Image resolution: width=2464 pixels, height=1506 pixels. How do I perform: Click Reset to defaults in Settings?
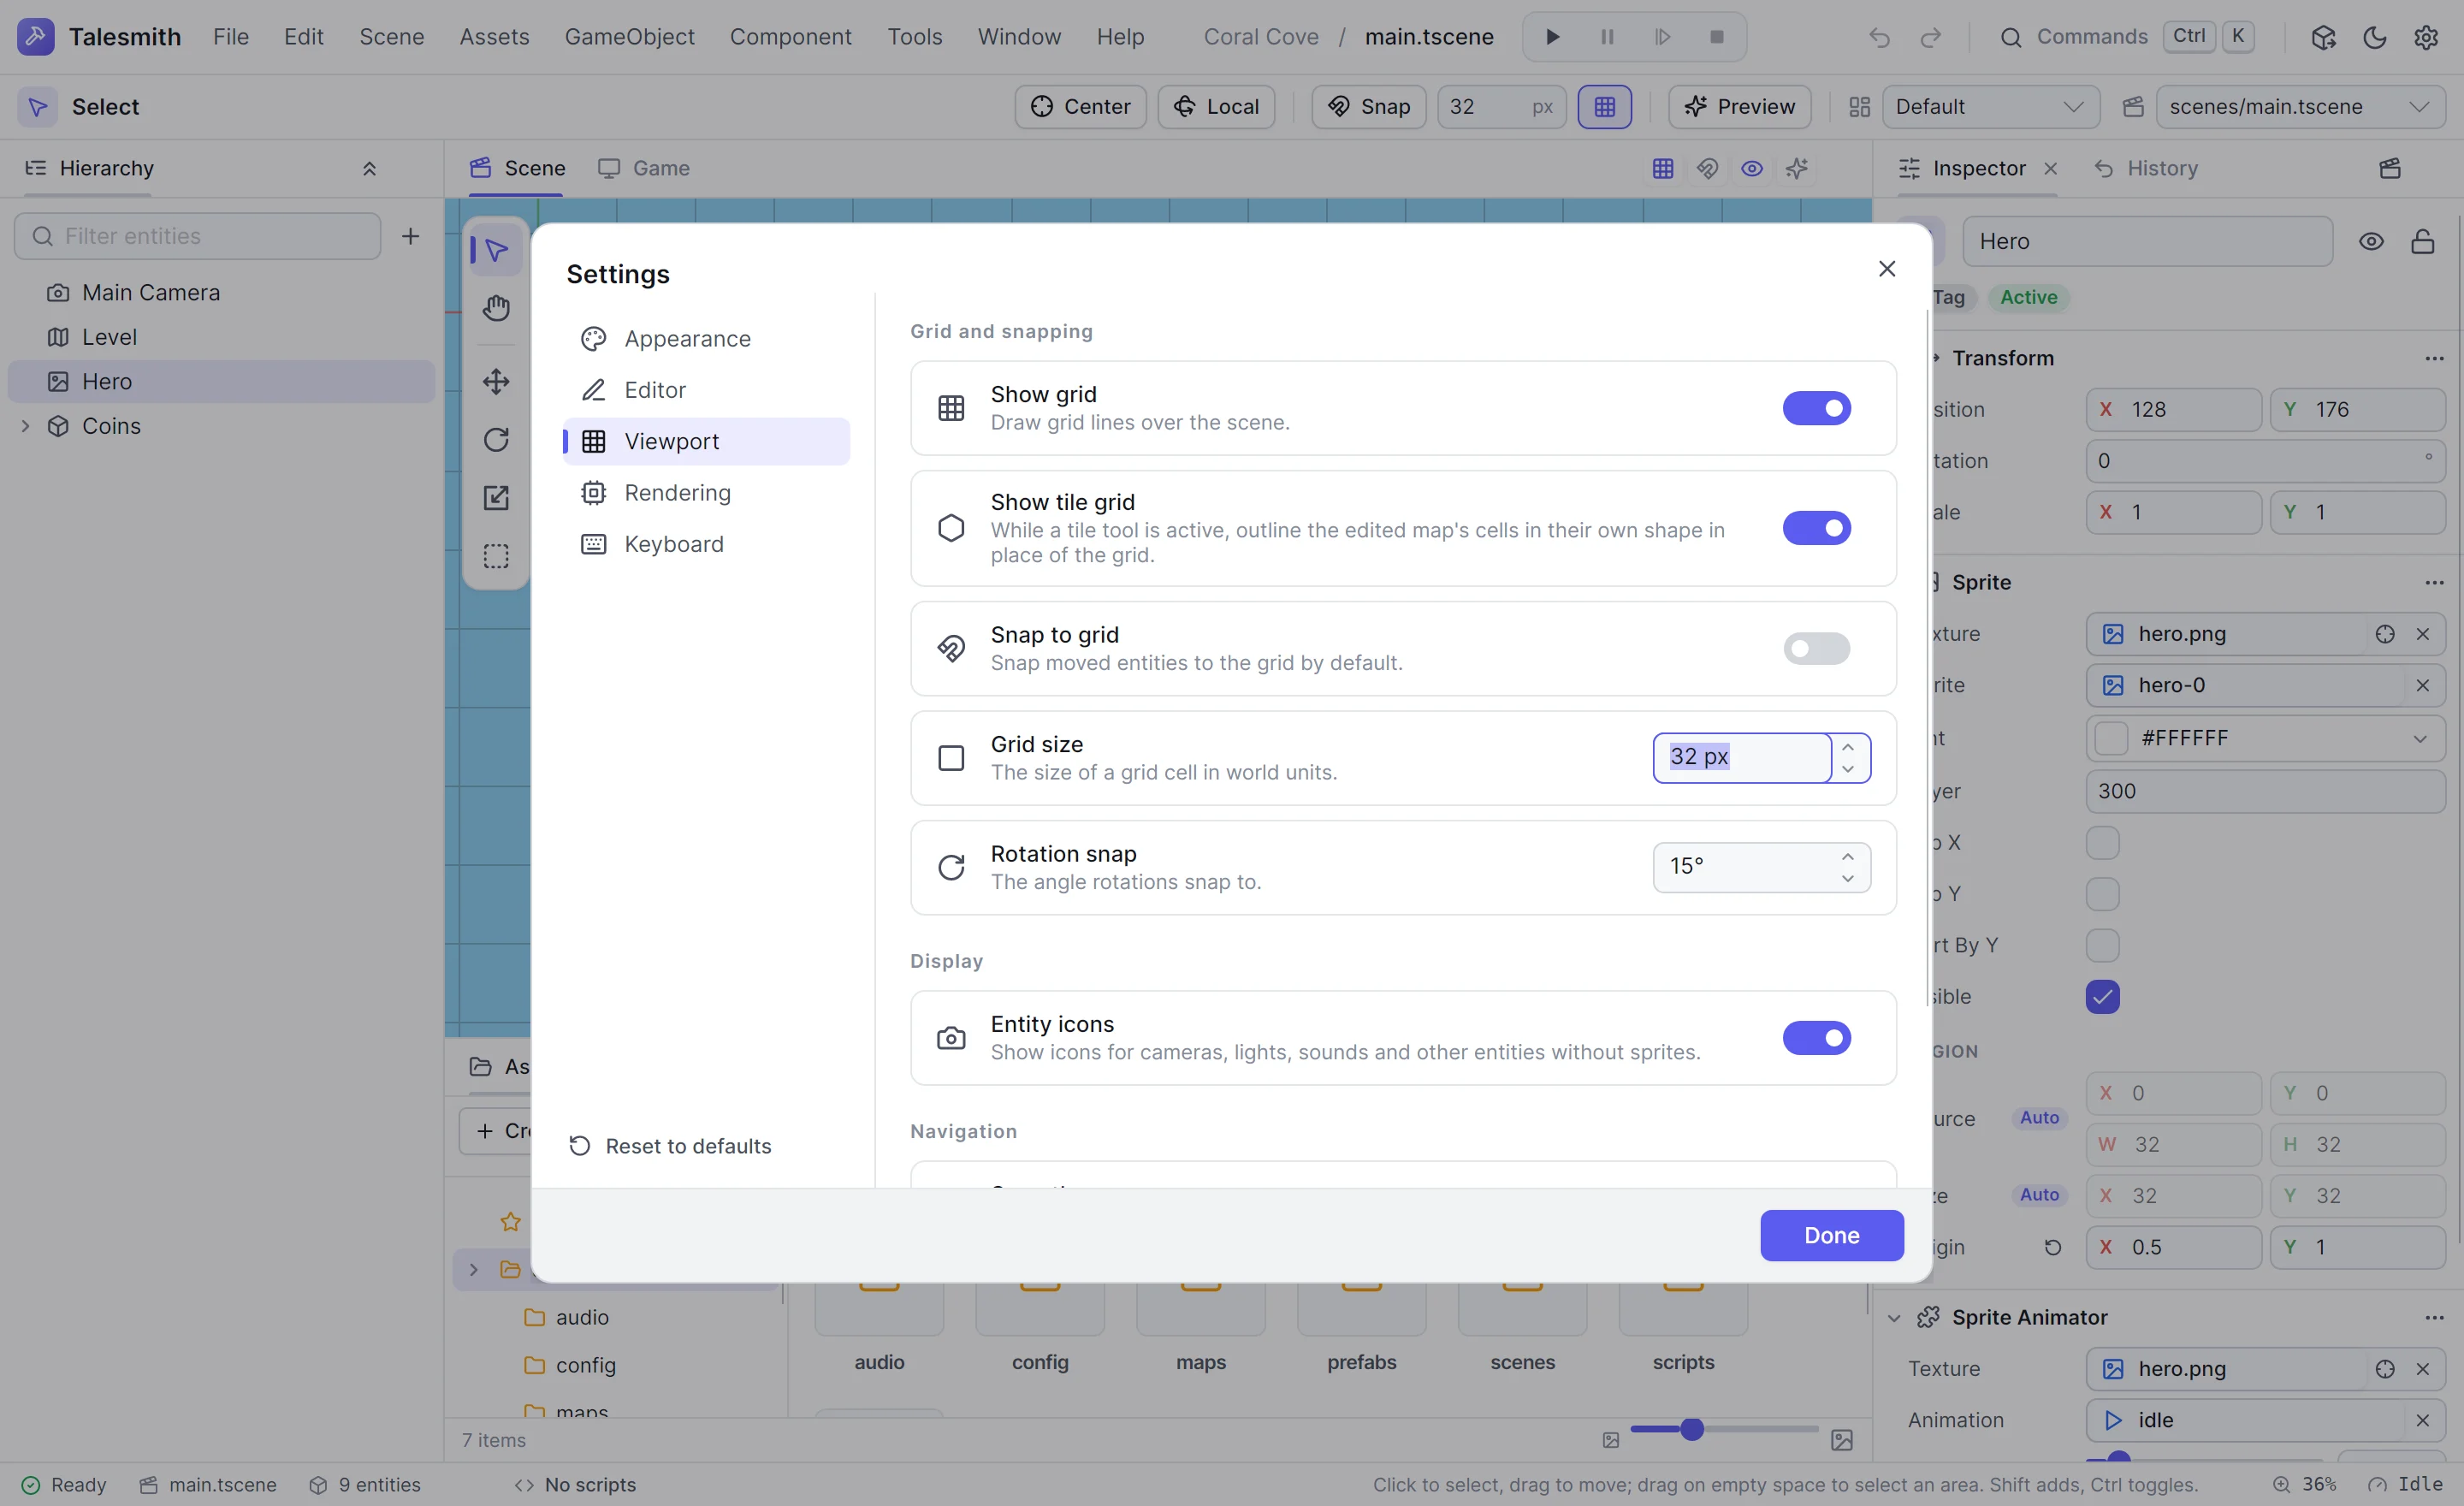(670, 1146)
